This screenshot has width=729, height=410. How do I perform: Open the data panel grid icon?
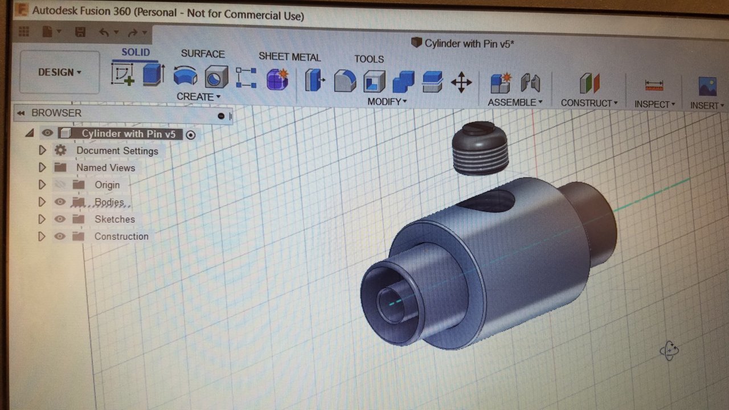[24, 31]
